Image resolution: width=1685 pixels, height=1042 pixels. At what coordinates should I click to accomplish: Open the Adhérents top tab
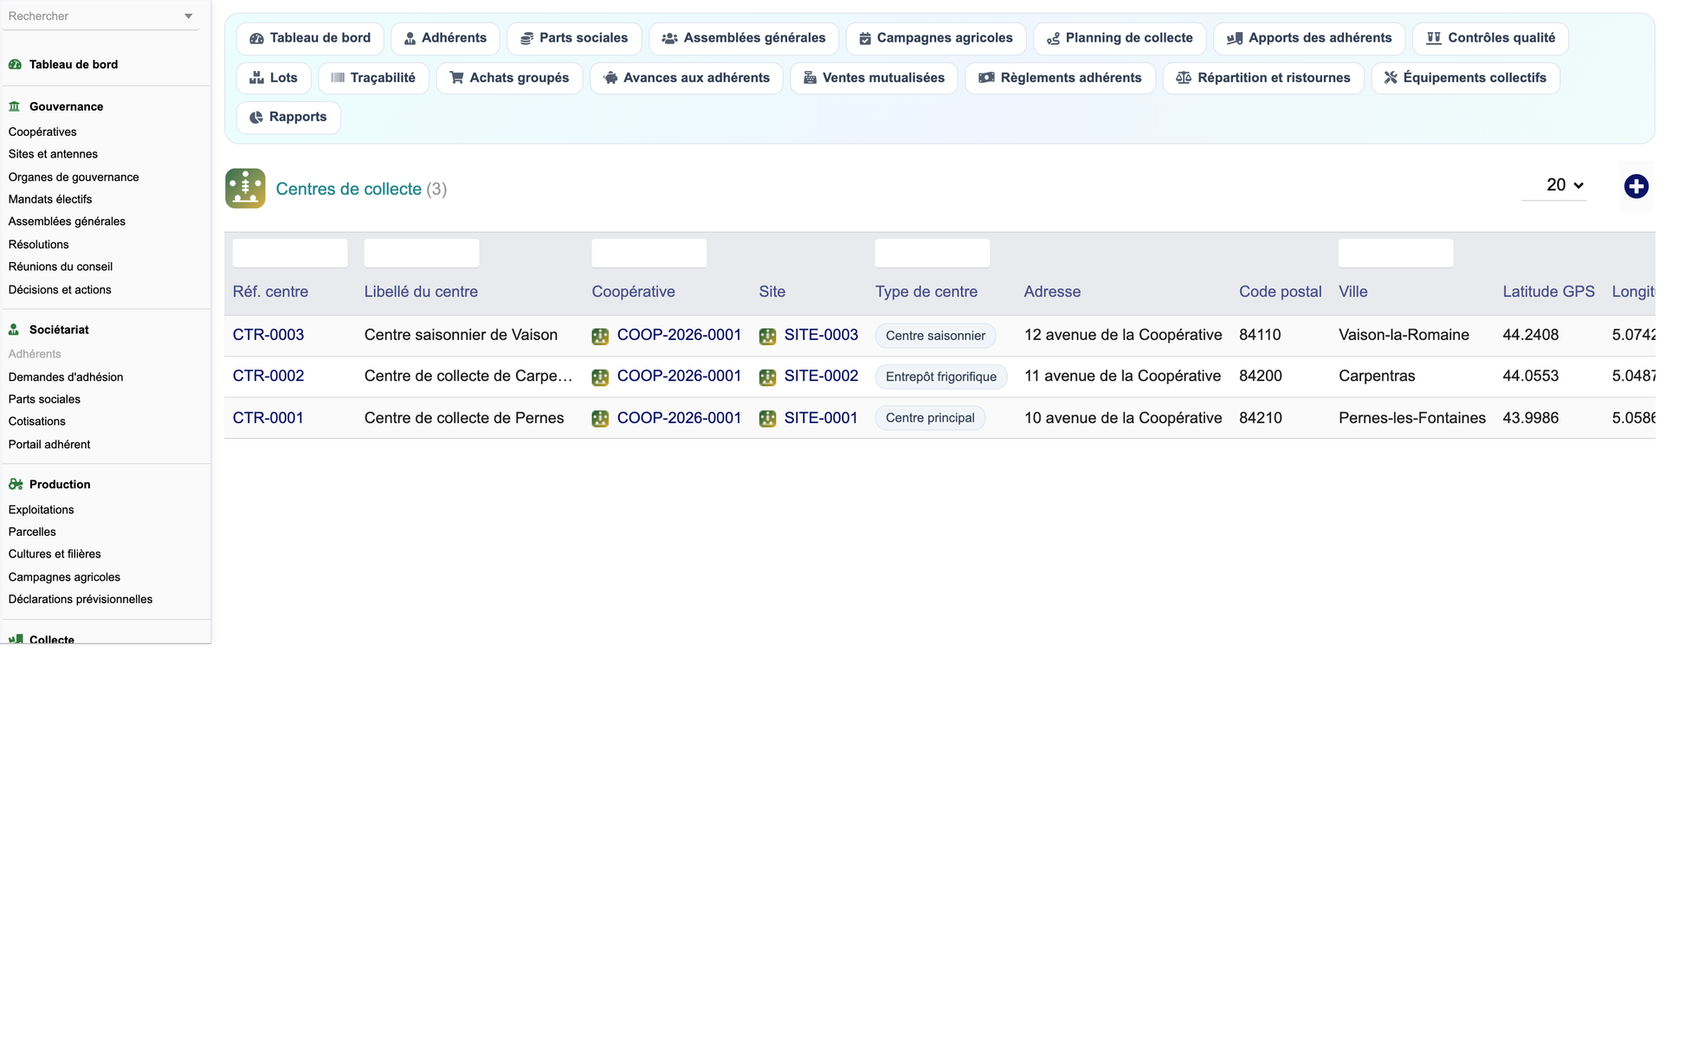[x=445, y=38]
